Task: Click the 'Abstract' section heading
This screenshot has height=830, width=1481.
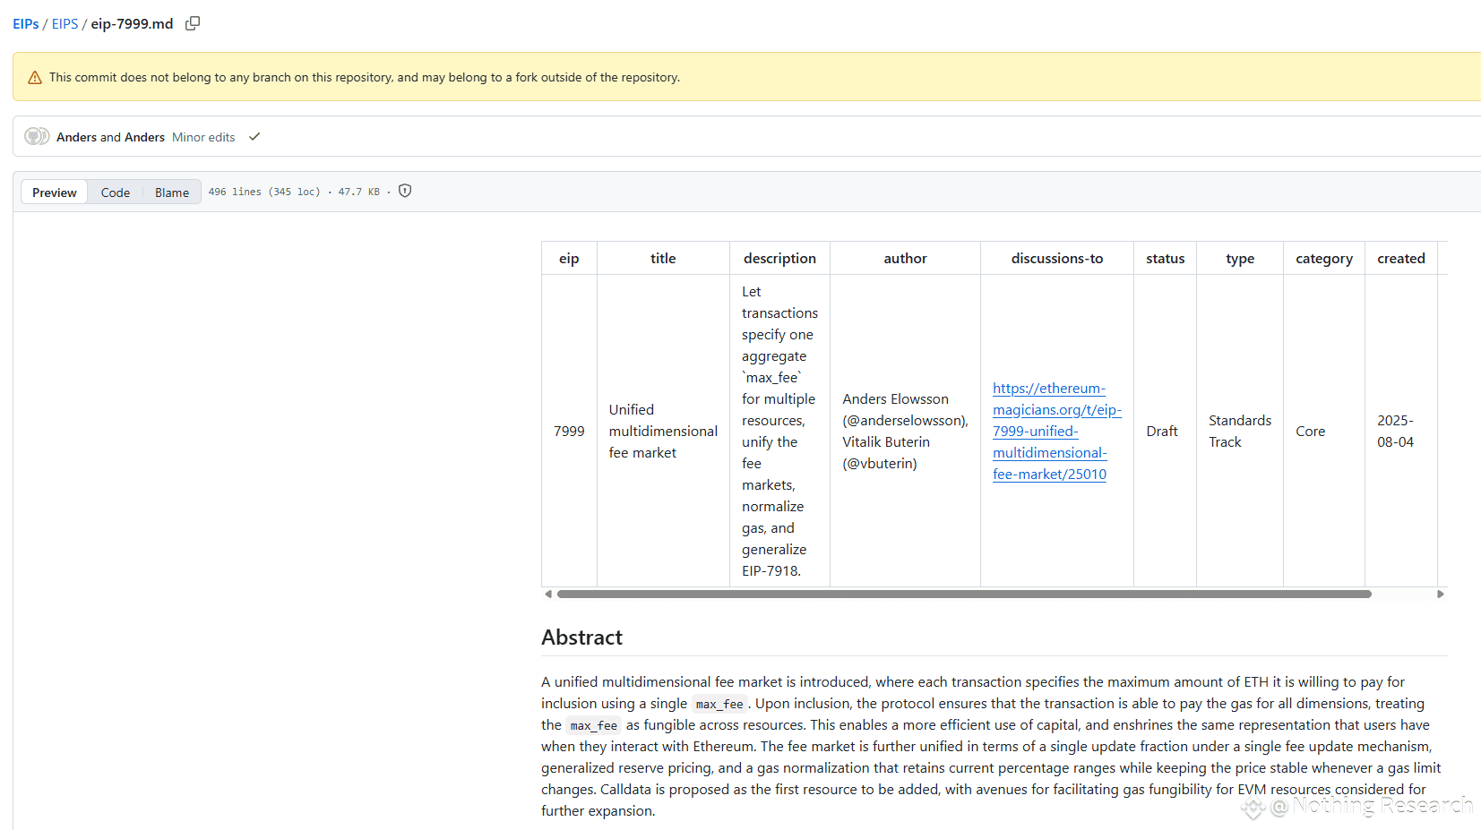Action: coord(581,637)
